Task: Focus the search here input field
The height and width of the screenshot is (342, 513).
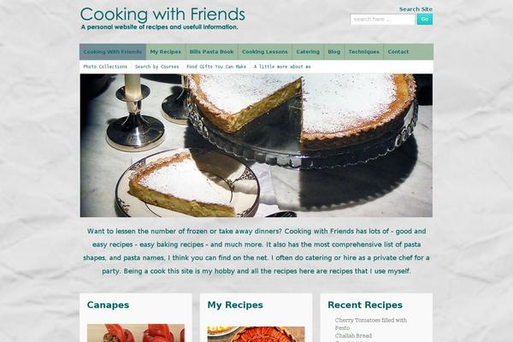Action: (382, 20)
